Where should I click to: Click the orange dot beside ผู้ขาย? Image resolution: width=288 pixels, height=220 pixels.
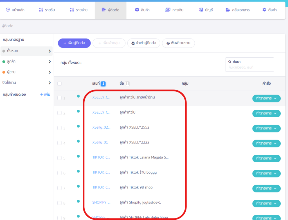pyautogui.click(x=4, y=72)
